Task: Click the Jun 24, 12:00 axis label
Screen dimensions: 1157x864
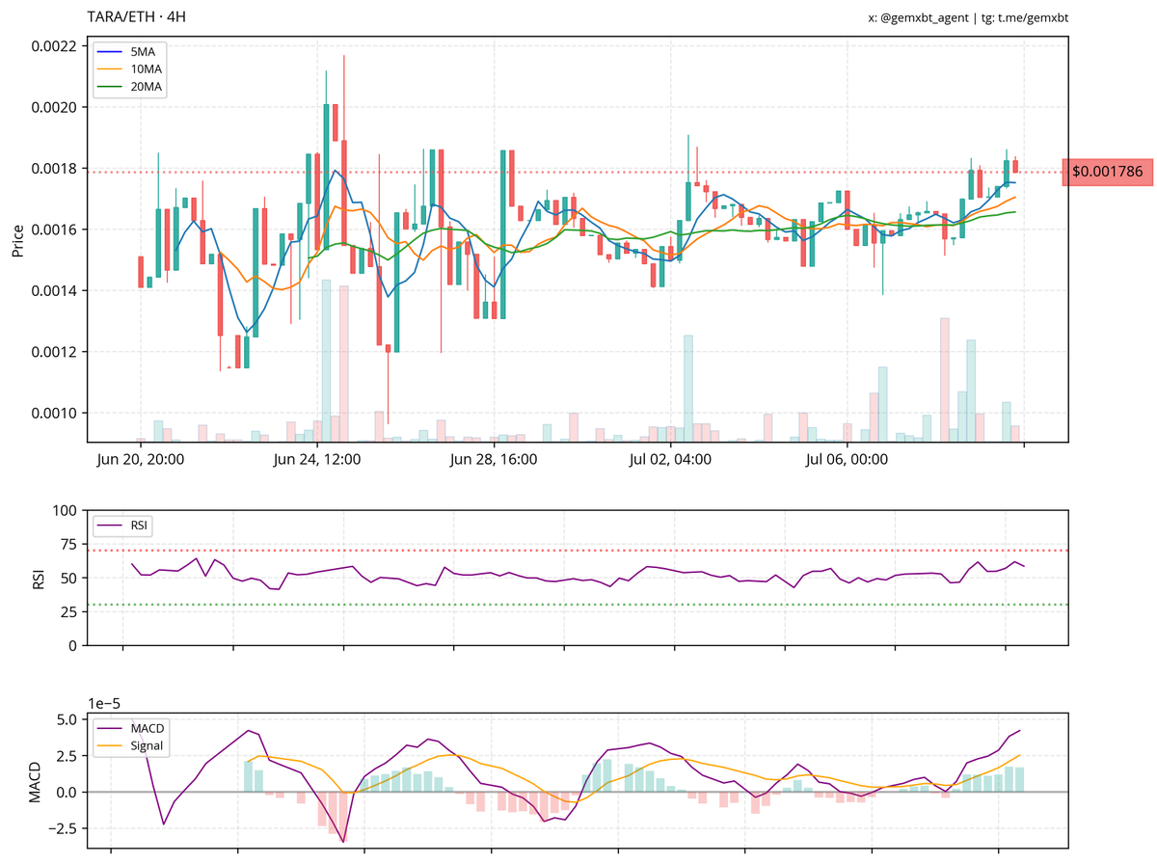Action: (317, 460)
